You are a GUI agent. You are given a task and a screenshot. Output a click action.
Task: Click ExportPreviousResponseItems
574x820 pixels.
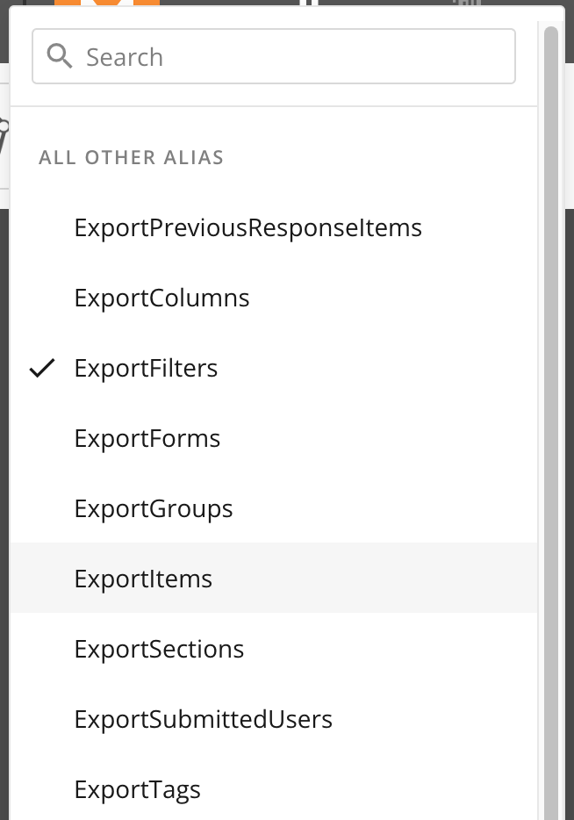pos(248,227)
